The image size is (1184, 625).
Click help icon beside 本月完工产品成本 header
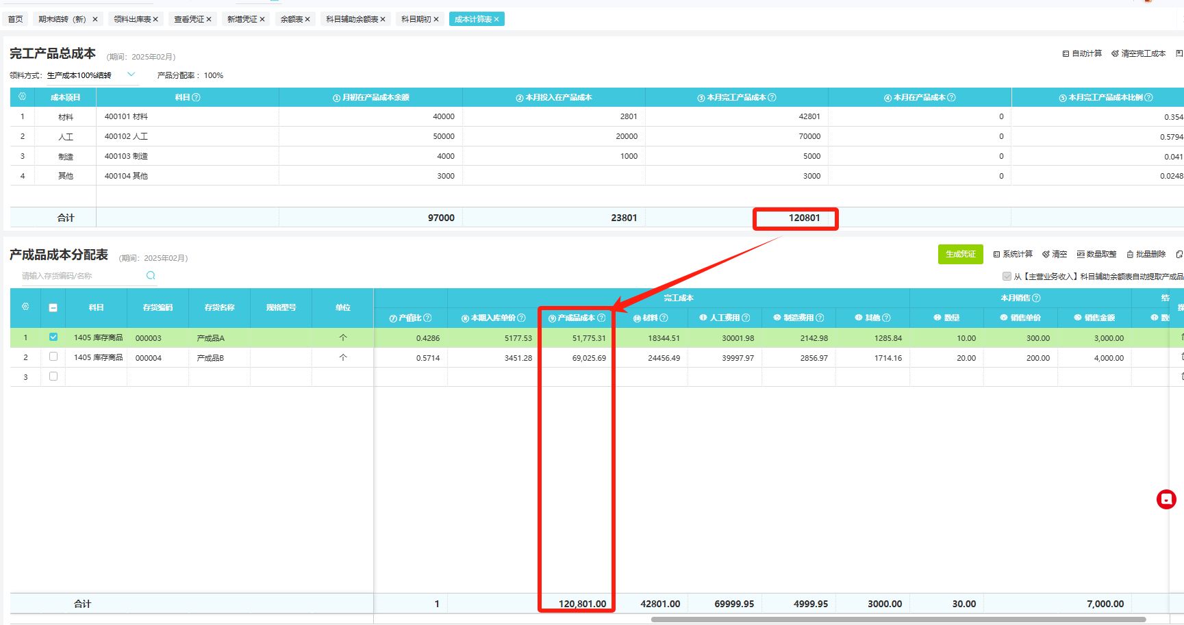click(x=772, y=98)
